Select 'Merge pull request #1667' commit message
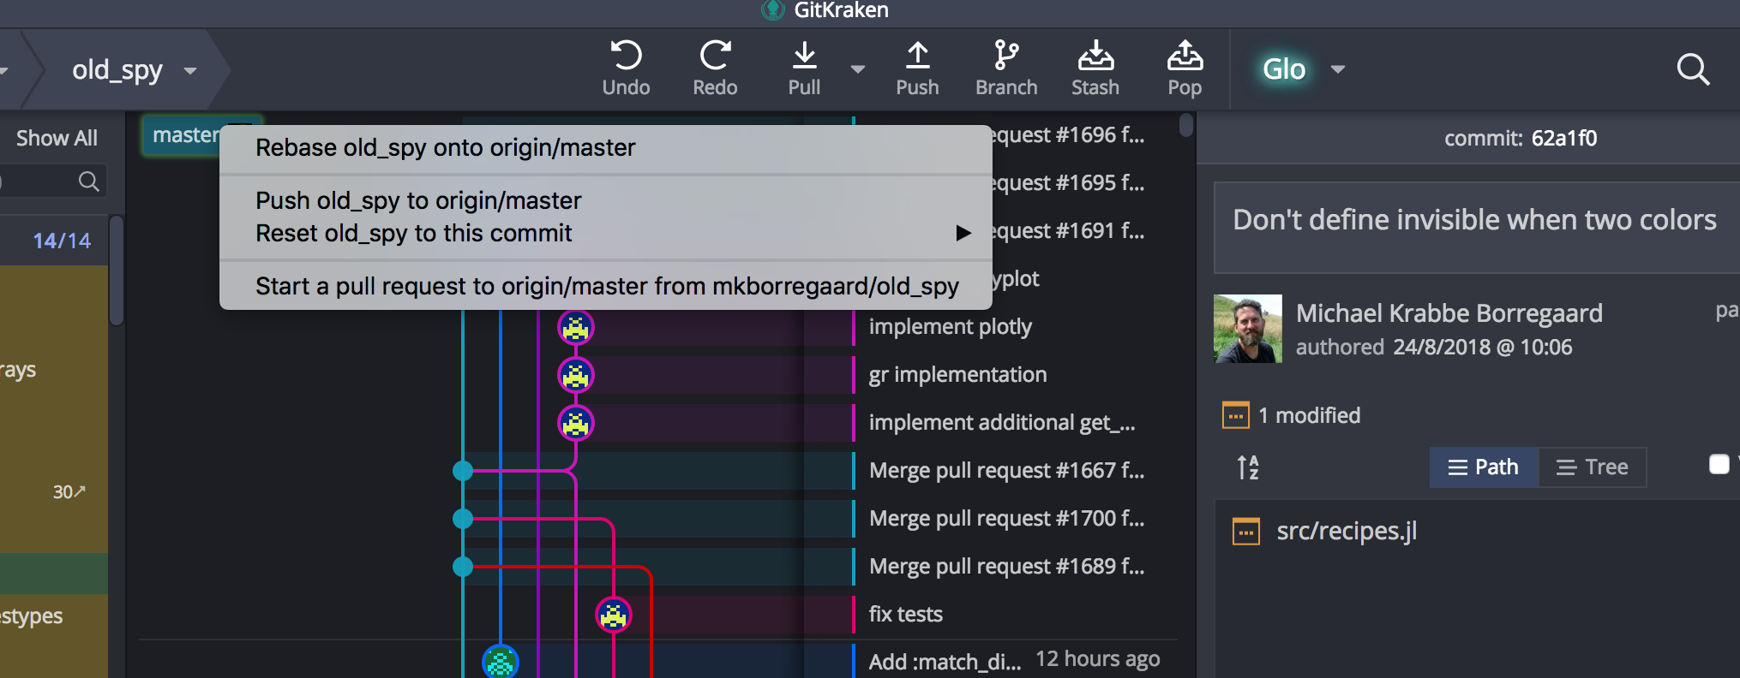1740x678 pixels. 1006,471
